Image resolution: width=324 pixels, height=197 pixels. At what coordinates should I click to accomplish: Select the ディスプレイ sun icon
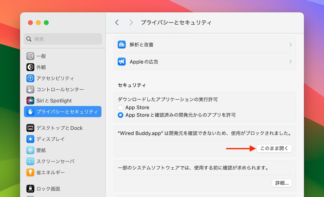[30, 139]
